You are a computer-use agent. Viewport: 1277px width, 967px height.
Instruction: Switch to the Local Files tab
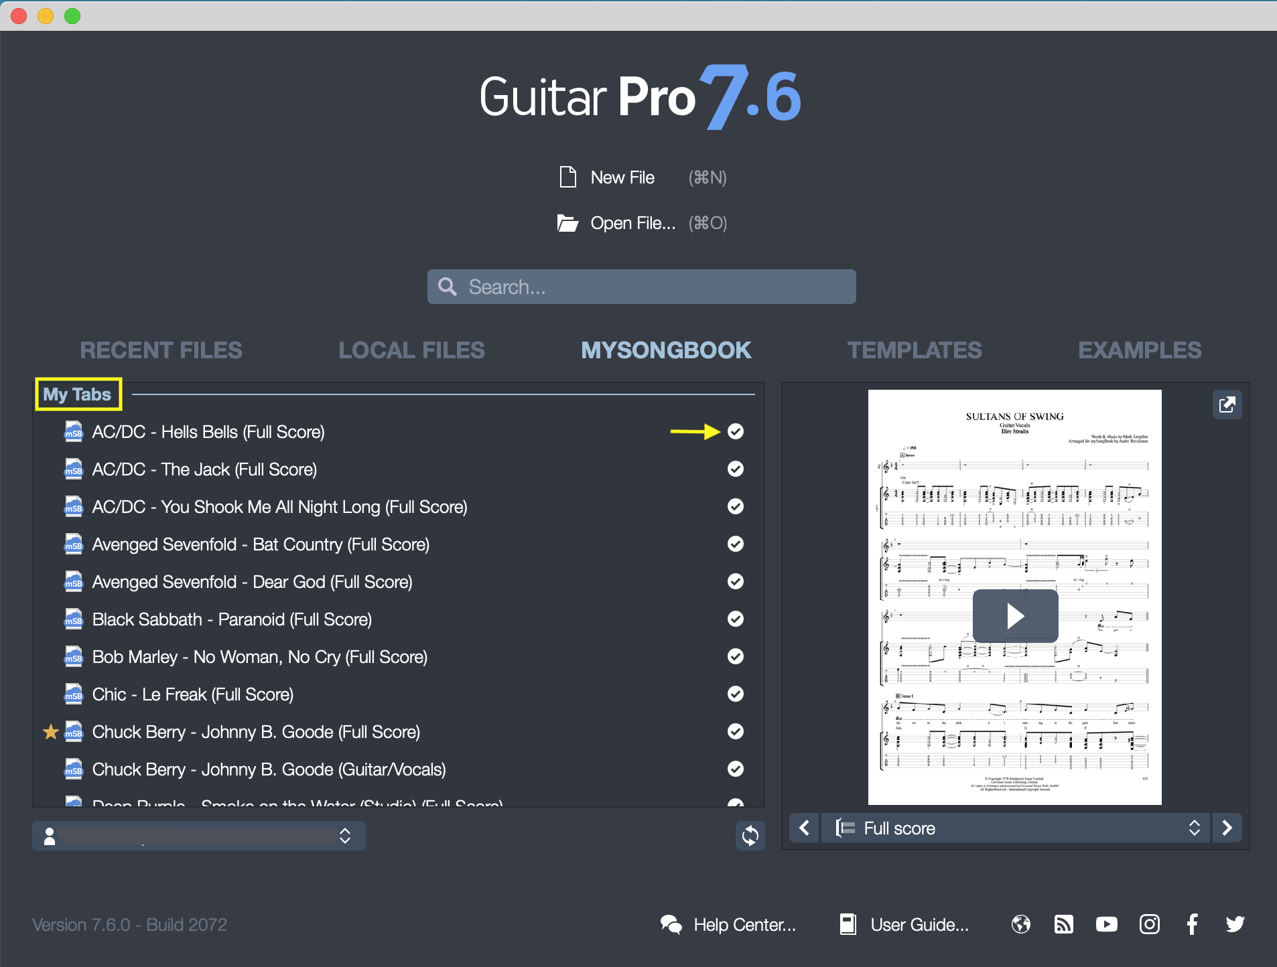point(412,350)
